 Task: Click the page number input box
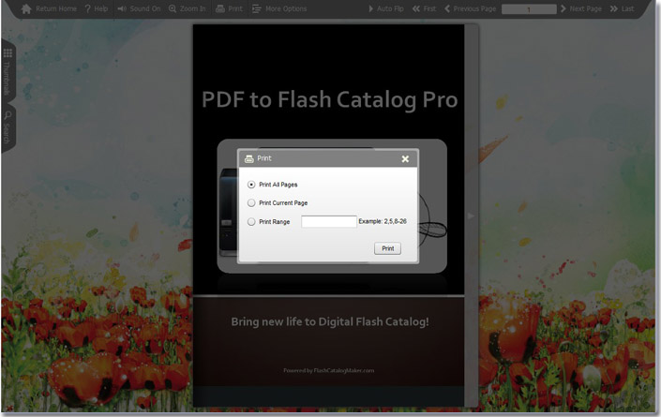(529, 8)
